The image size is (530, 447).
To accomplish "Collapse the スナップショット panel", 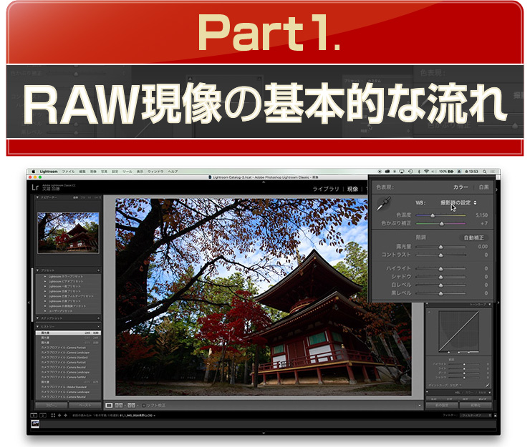I will tap(37, 318).
